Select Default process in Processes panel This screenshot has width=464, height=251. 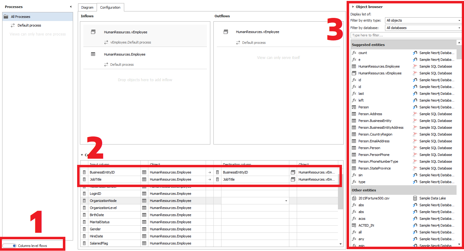click(x=29, y=25)
